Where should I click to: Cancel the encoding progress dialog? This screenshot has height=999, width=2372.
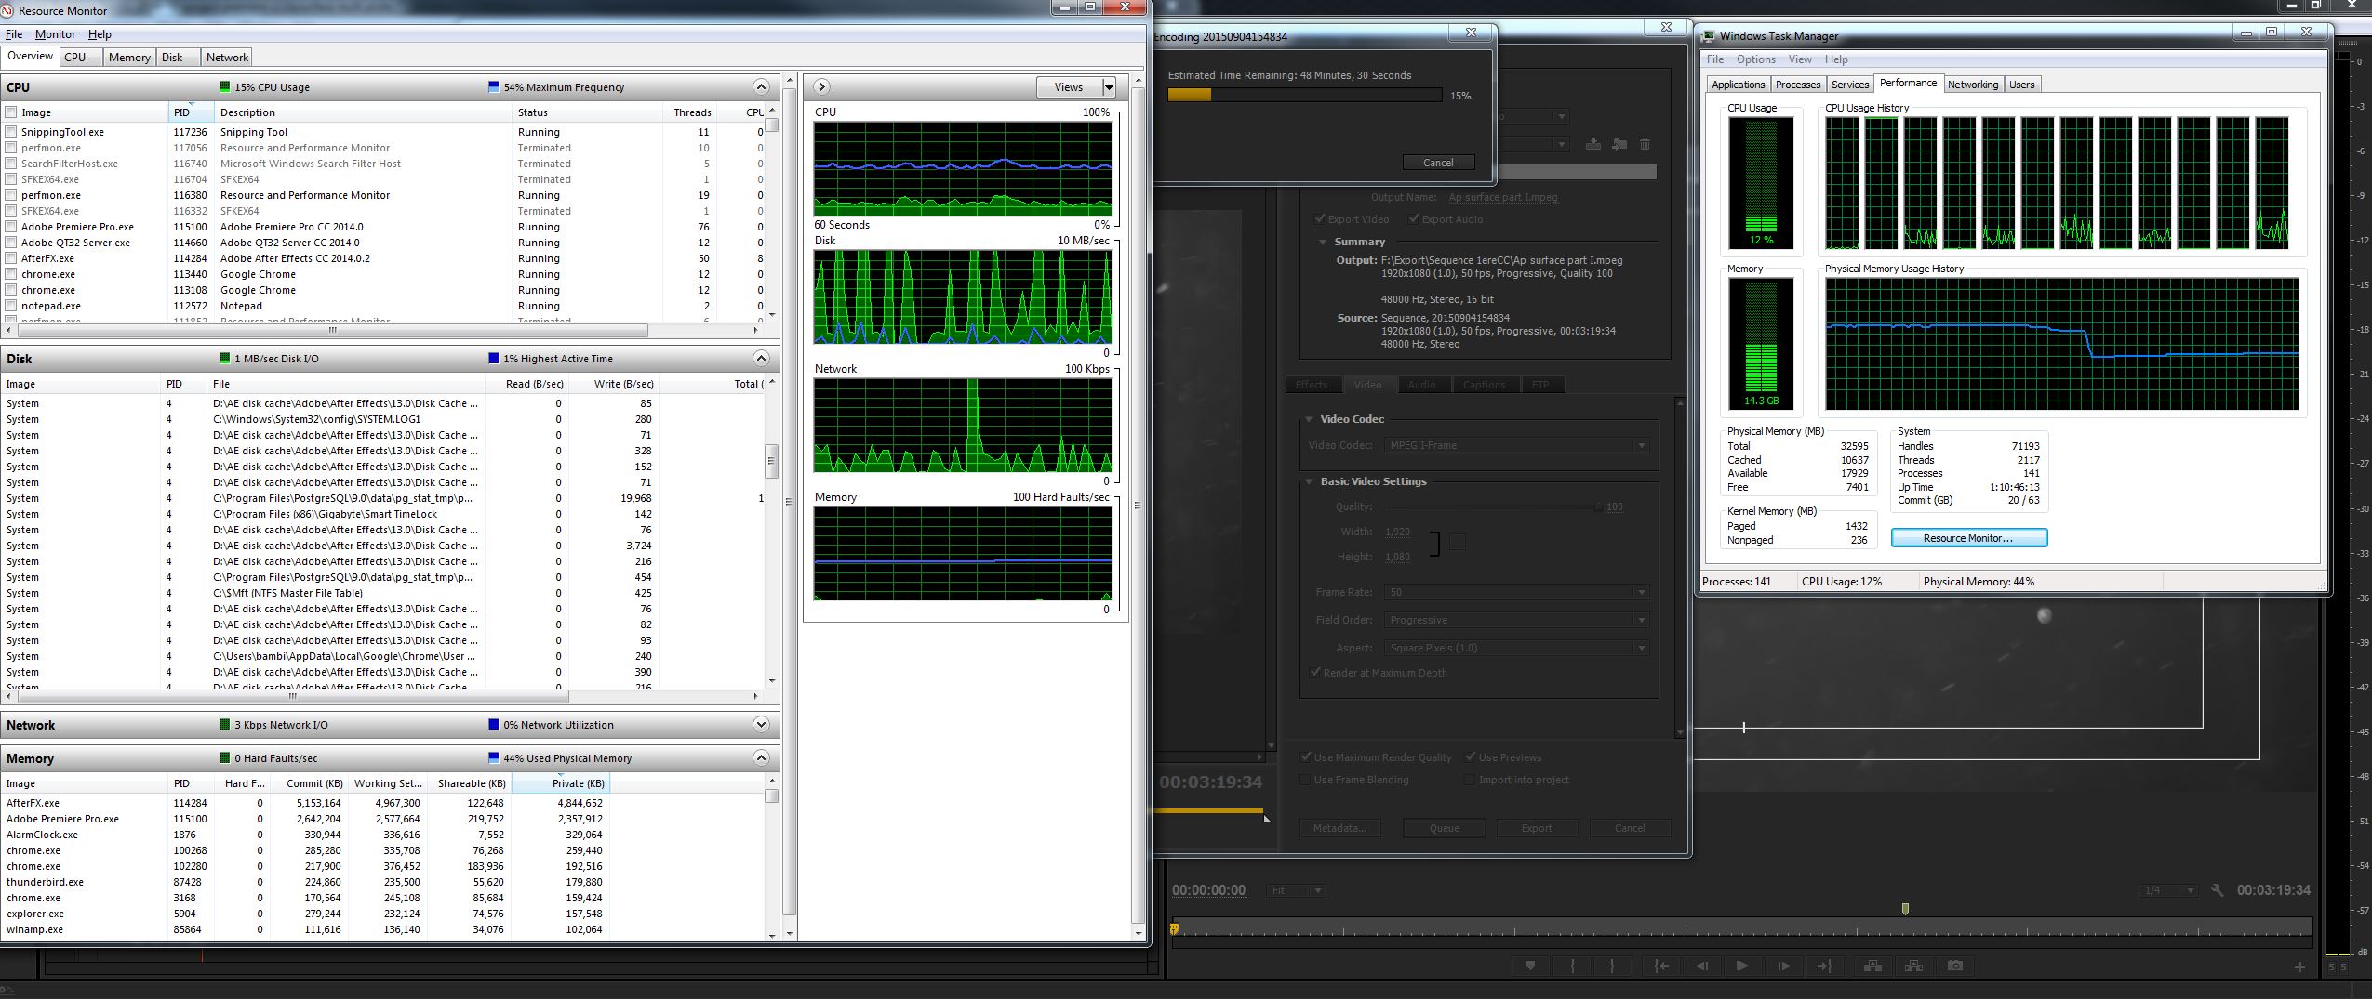pyautogui.click(x=1438, y=163)
